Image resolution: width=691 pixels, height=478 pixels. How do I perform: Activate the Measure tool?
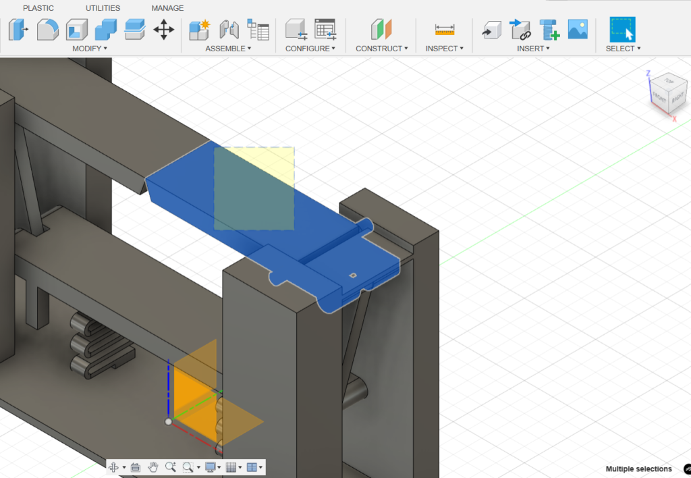click(444, 30)
